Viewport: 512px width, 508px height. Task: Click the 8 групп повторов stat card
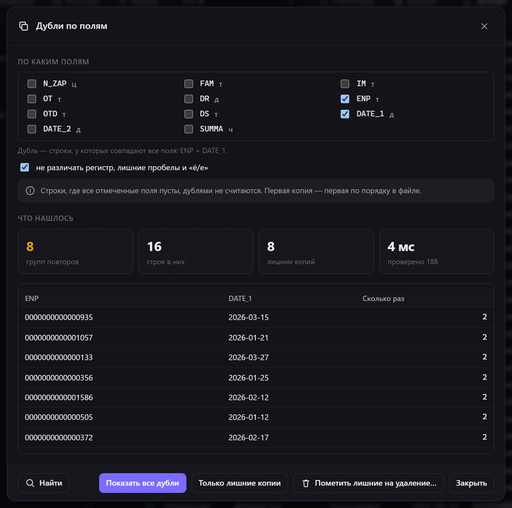click(75, 251)
